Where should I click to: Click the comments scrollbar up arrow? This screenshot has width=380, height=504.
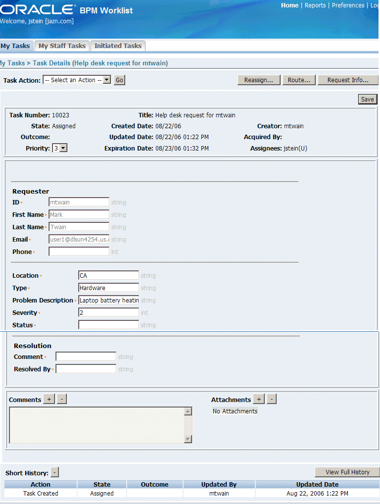click(188, 411)
